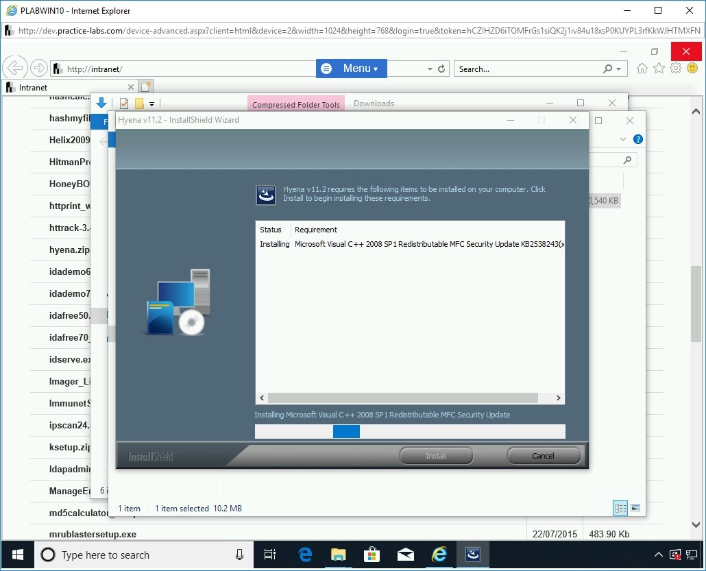Click the refresh button in the address bar
706x571 pixels.
pos(441,69)
